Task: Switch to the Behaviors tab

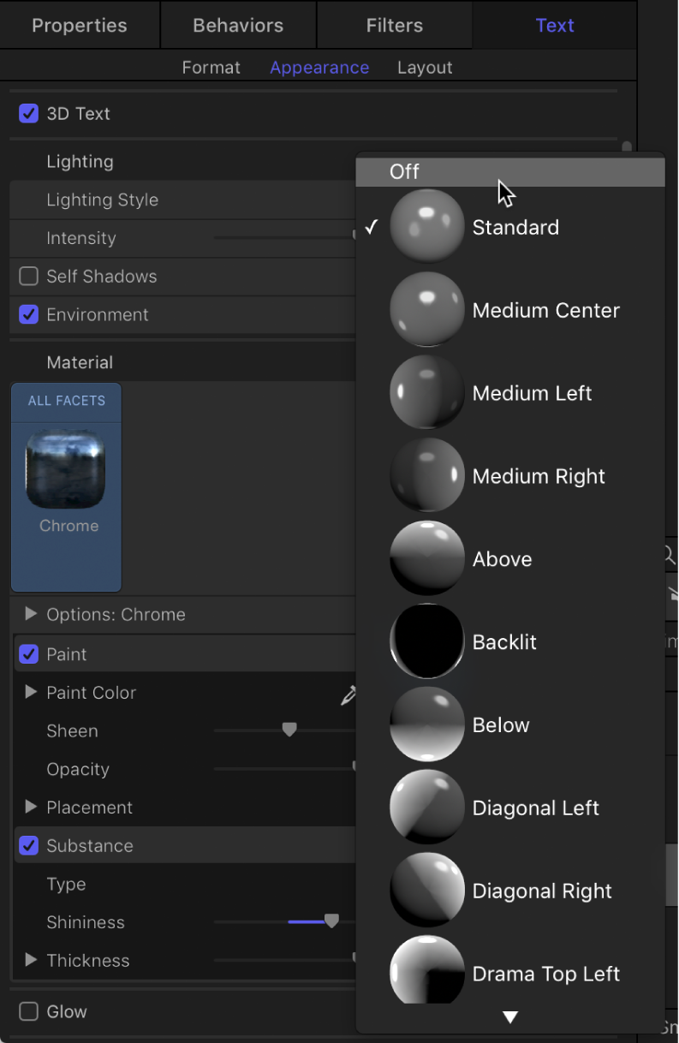Action: click(x=237, y=25)
